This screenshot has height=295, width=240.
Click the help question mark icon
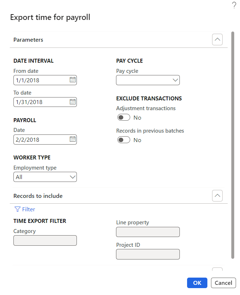[234, 5]
